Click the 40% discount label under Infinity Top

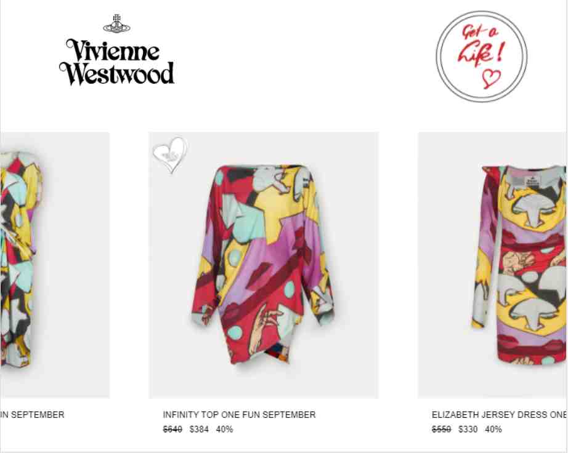[x=224, y=430]
